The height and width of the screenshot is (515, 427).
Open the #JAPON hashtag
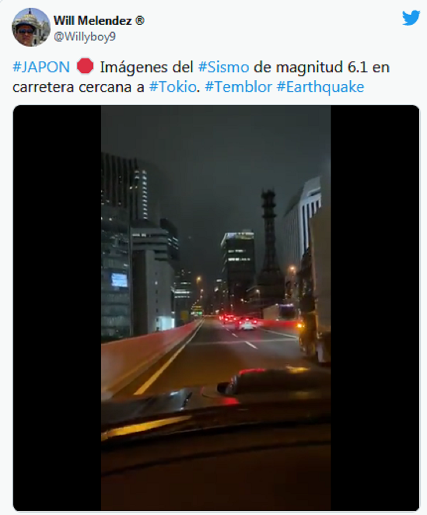[41, 67]
